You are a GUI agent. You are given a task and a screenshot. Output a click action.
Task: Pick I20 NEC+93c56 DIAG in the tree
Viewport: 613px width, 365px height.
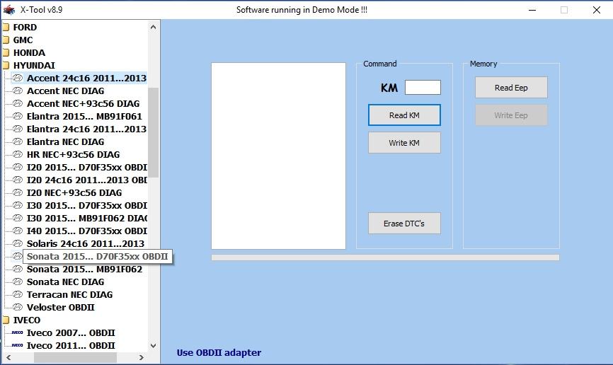coord(74,192)
